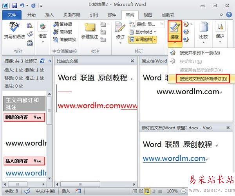Switch to the 邮件 tab
The image size is (235, 196).
112,15
